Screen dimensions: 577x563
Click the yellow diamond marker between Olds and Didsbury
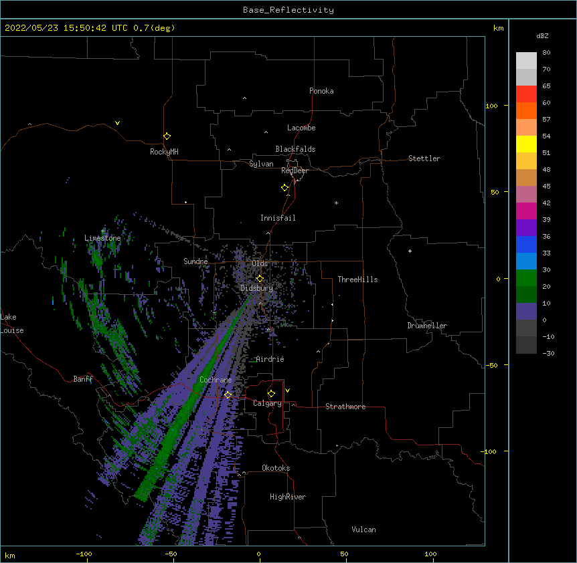tap(260, 278)
